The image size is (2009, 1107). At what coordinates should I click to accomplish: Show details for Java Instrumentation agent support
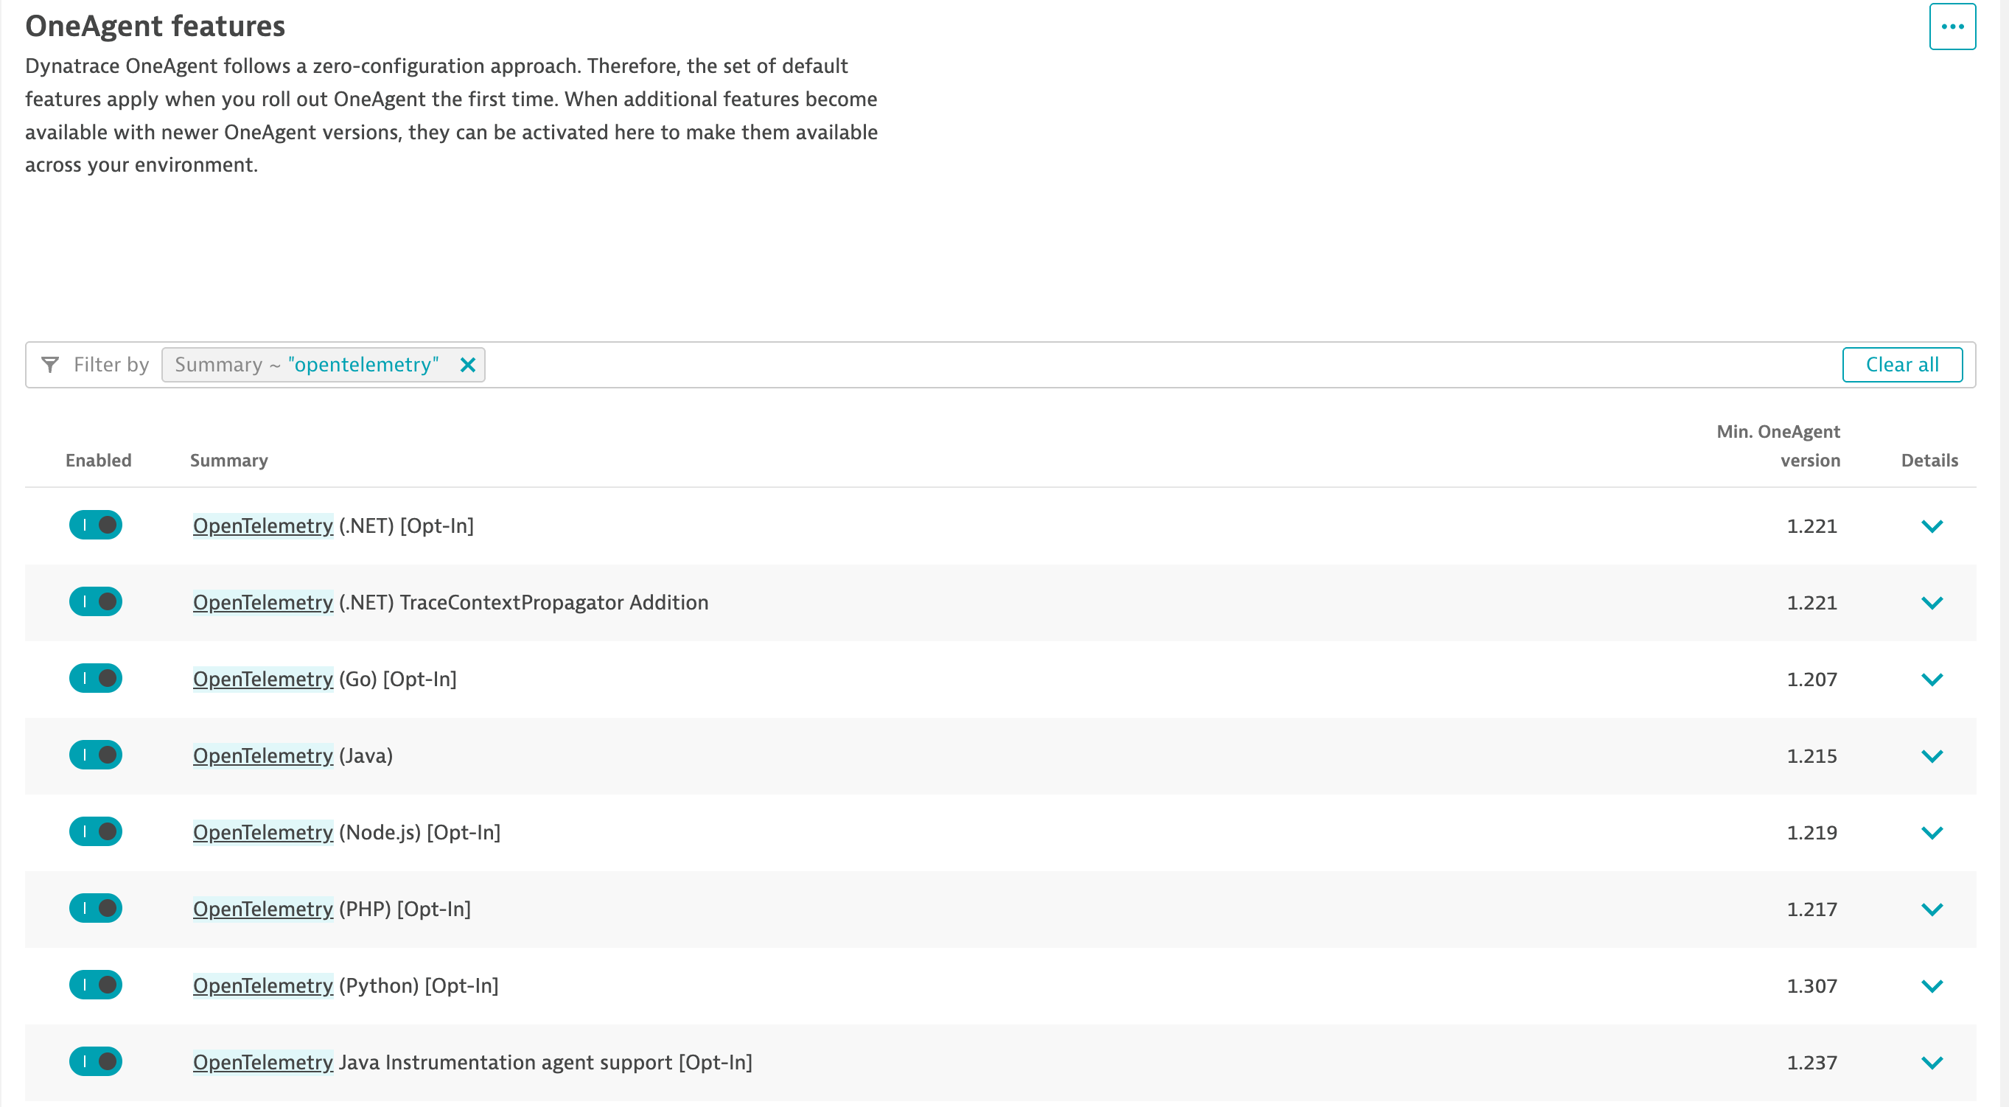(1931, 1062)
